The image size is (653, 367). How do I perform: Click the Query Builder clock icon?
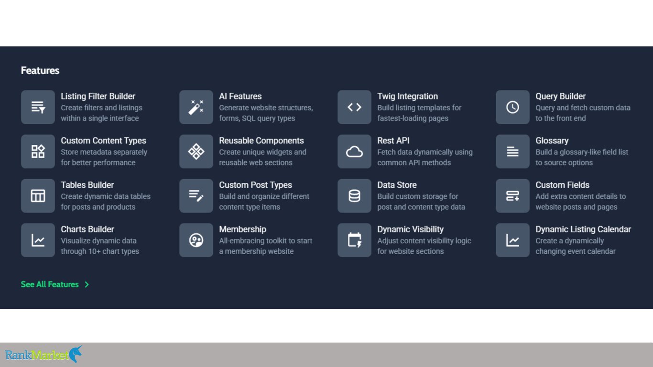tap(512, 107)
